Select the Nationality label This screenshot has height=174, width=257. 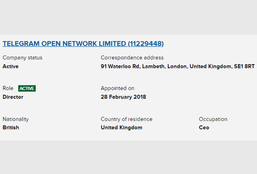click(16, 119)
